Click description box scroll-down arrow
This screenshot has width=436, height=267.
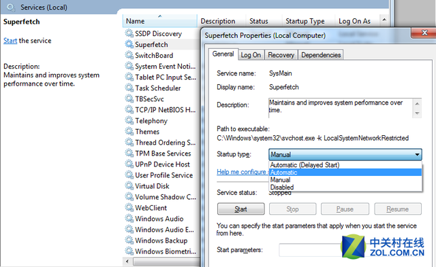417,113
